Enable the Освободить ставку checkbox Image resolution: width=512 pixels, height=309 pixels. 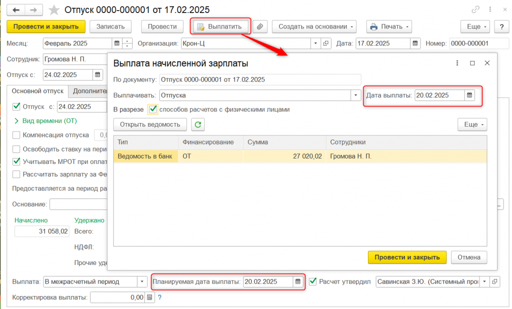point(16,149)
